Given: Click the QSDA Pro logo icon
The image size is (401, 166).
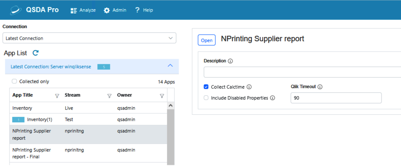Looking at the screenshot, I should click(x=16, y=10).
